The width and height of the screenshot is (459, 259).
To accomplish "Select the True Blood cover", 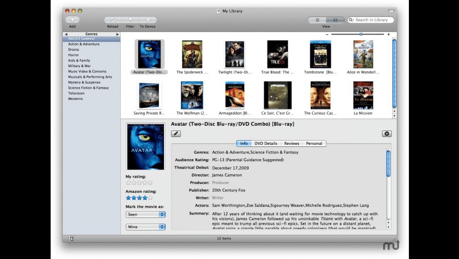I will [x=278, y=54].
